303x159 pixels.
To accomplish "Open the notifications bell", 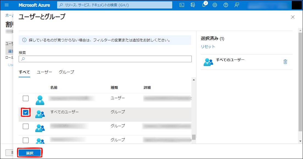I will coord(204,5).
